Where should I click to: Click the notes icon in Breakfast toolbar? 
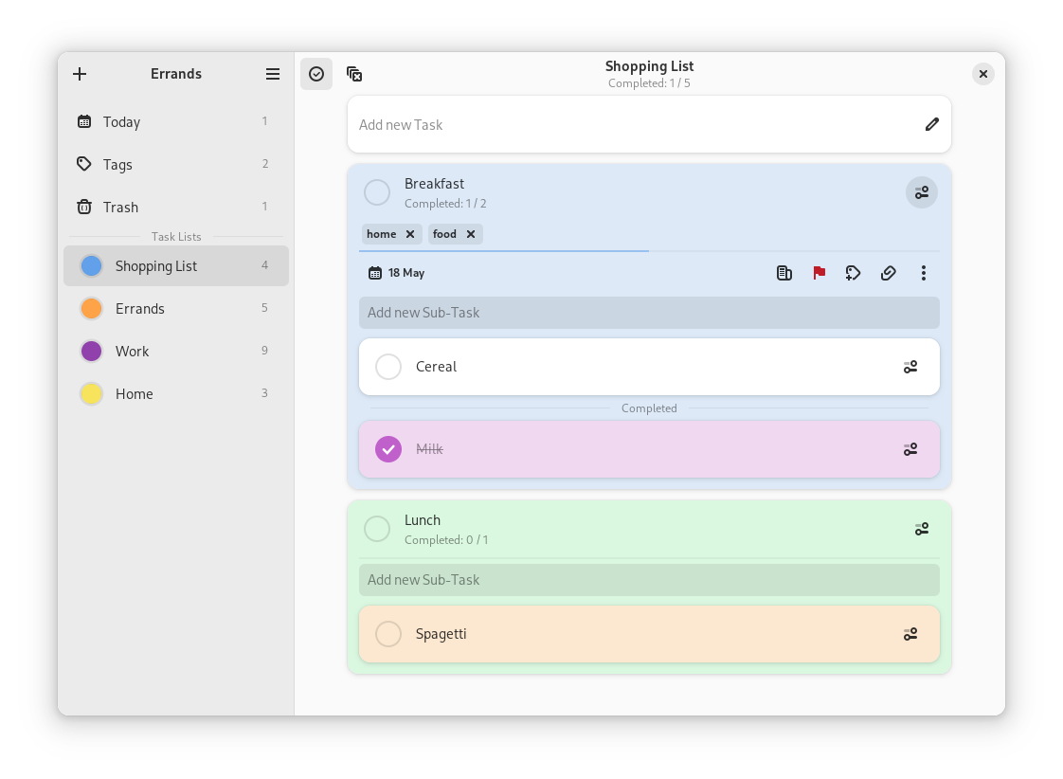pos(784,273)
